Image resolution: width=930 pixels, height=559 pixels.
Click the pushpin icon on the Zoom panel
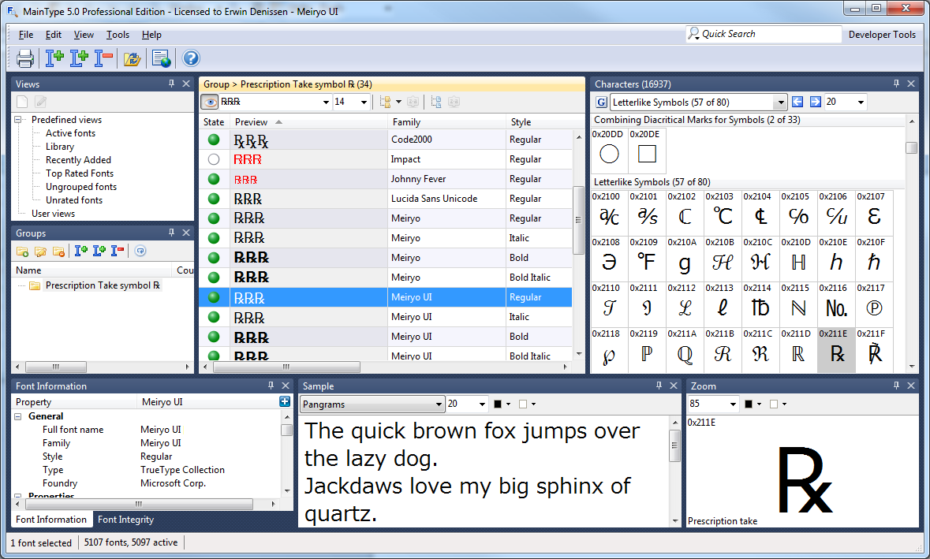pyautogui.click(x=896, y=386)
